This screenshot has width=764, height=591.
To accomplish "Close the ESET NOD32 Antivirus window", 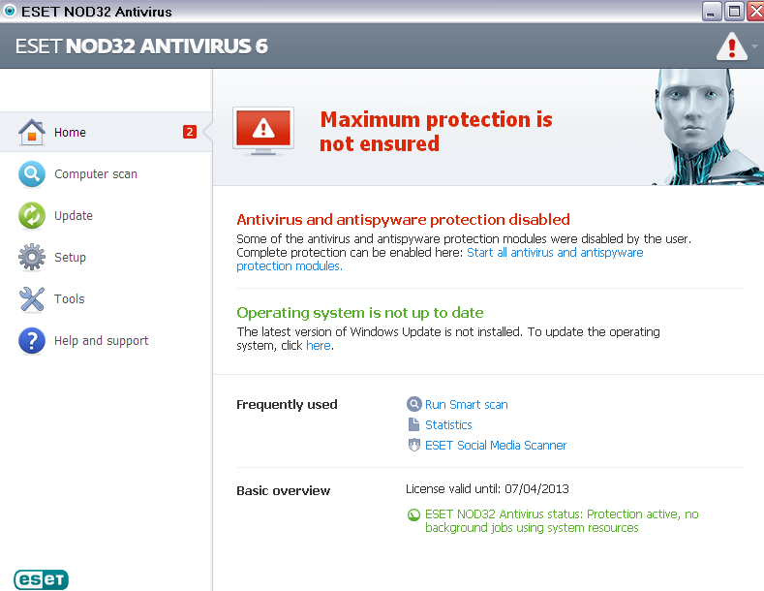I will point(755,11).
